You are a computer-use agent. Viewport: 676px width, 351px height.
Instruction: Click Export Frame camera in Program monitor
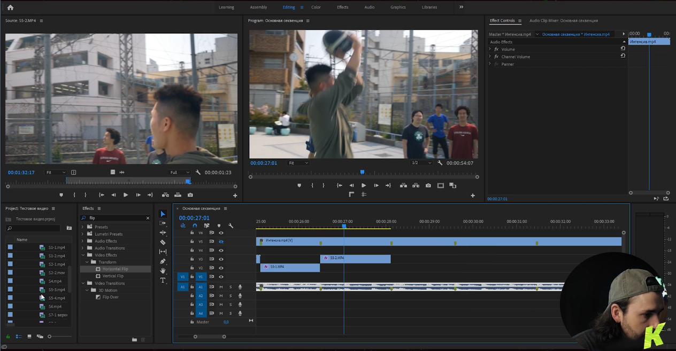click(x=428, y=185)
